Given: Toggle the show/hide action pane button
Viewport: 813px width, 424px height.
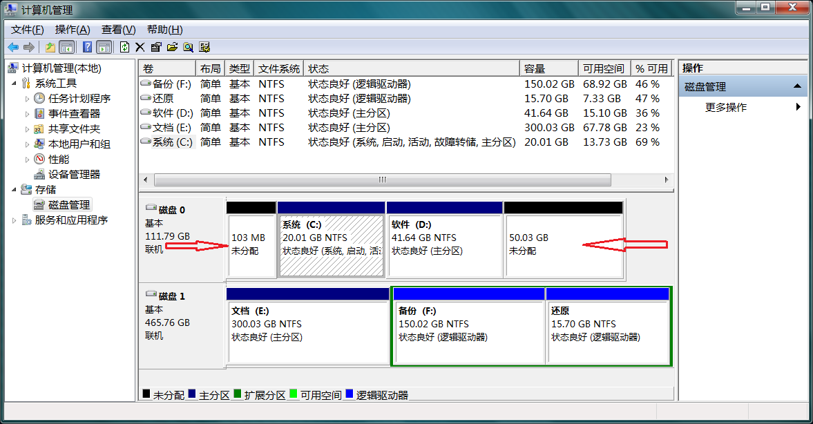Looking at the screenshot, I should (x=104, y=47).
